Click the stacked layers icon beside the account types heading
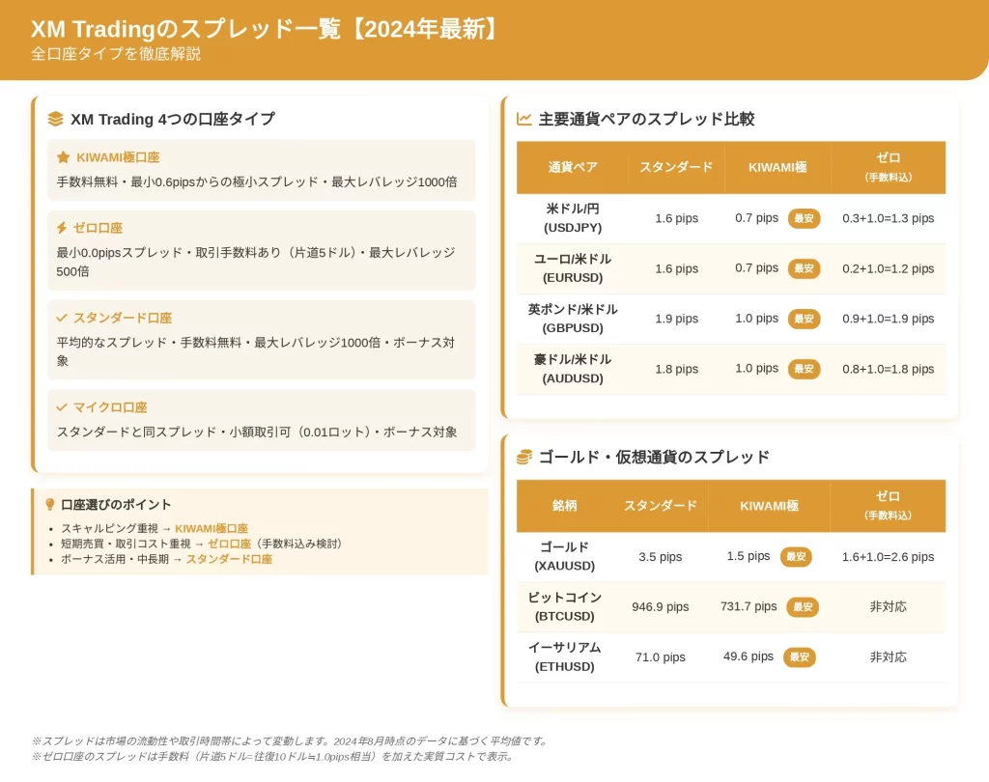This screenshot has width=989, height=782. click(55, 119)
